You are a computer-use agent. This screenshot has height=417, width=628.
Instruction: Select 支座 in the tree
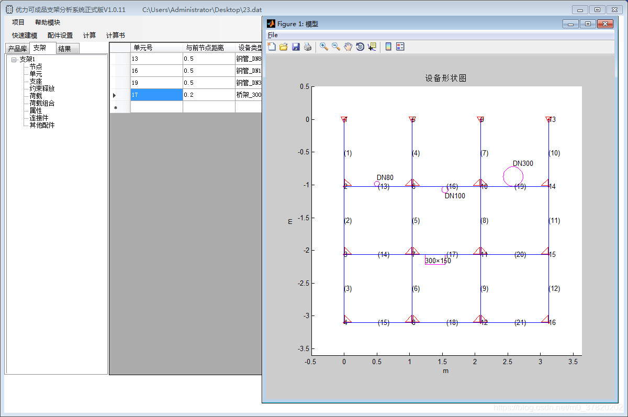(x=36, y=82)
